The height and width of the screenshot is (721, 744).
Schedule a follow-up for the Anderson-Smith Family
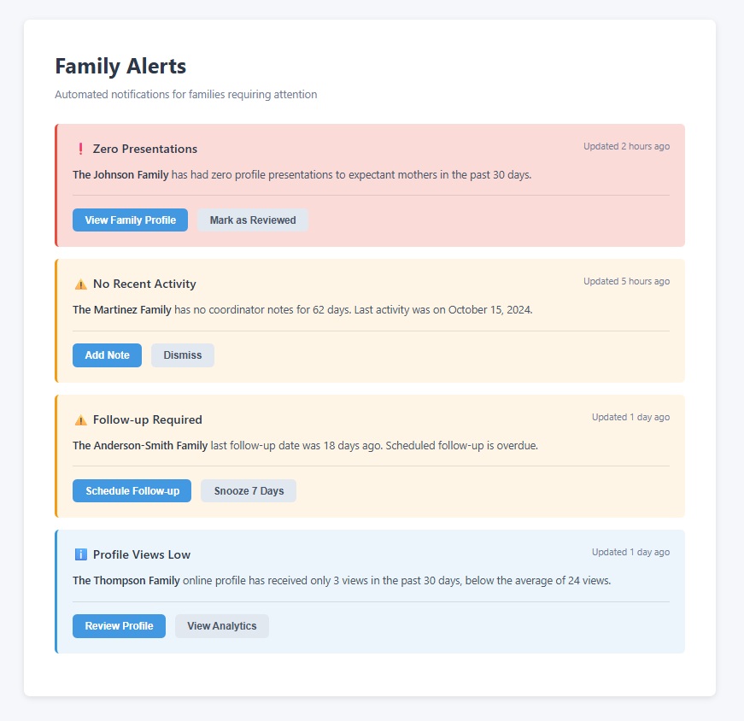(132, 490)
